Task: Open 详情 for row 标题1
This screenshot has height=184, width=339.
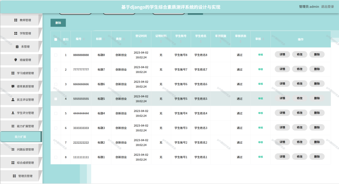Action: [282, 157]
